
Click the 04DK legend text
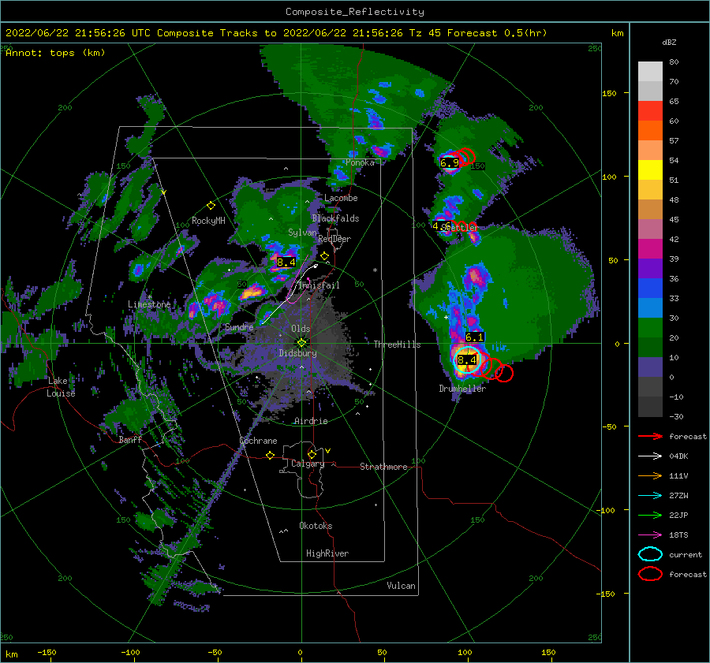[x=678, y=456]
